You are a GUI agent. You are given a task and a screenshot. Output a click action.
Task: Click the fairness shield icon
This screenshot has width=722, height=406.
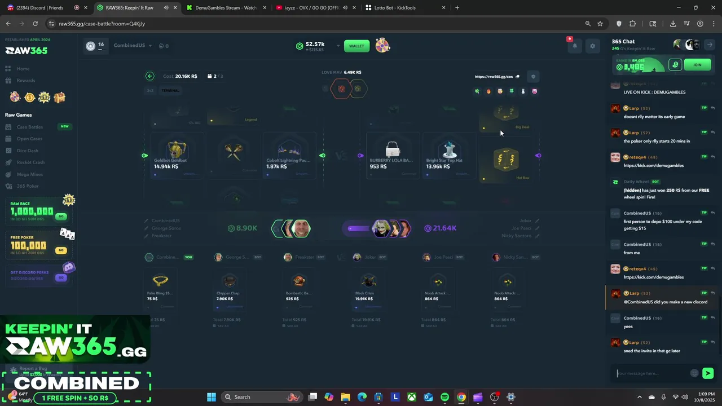point(533,77)
